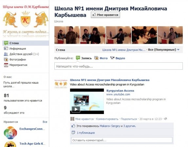Open Фотографии via its photo icon

coord(6,59)
